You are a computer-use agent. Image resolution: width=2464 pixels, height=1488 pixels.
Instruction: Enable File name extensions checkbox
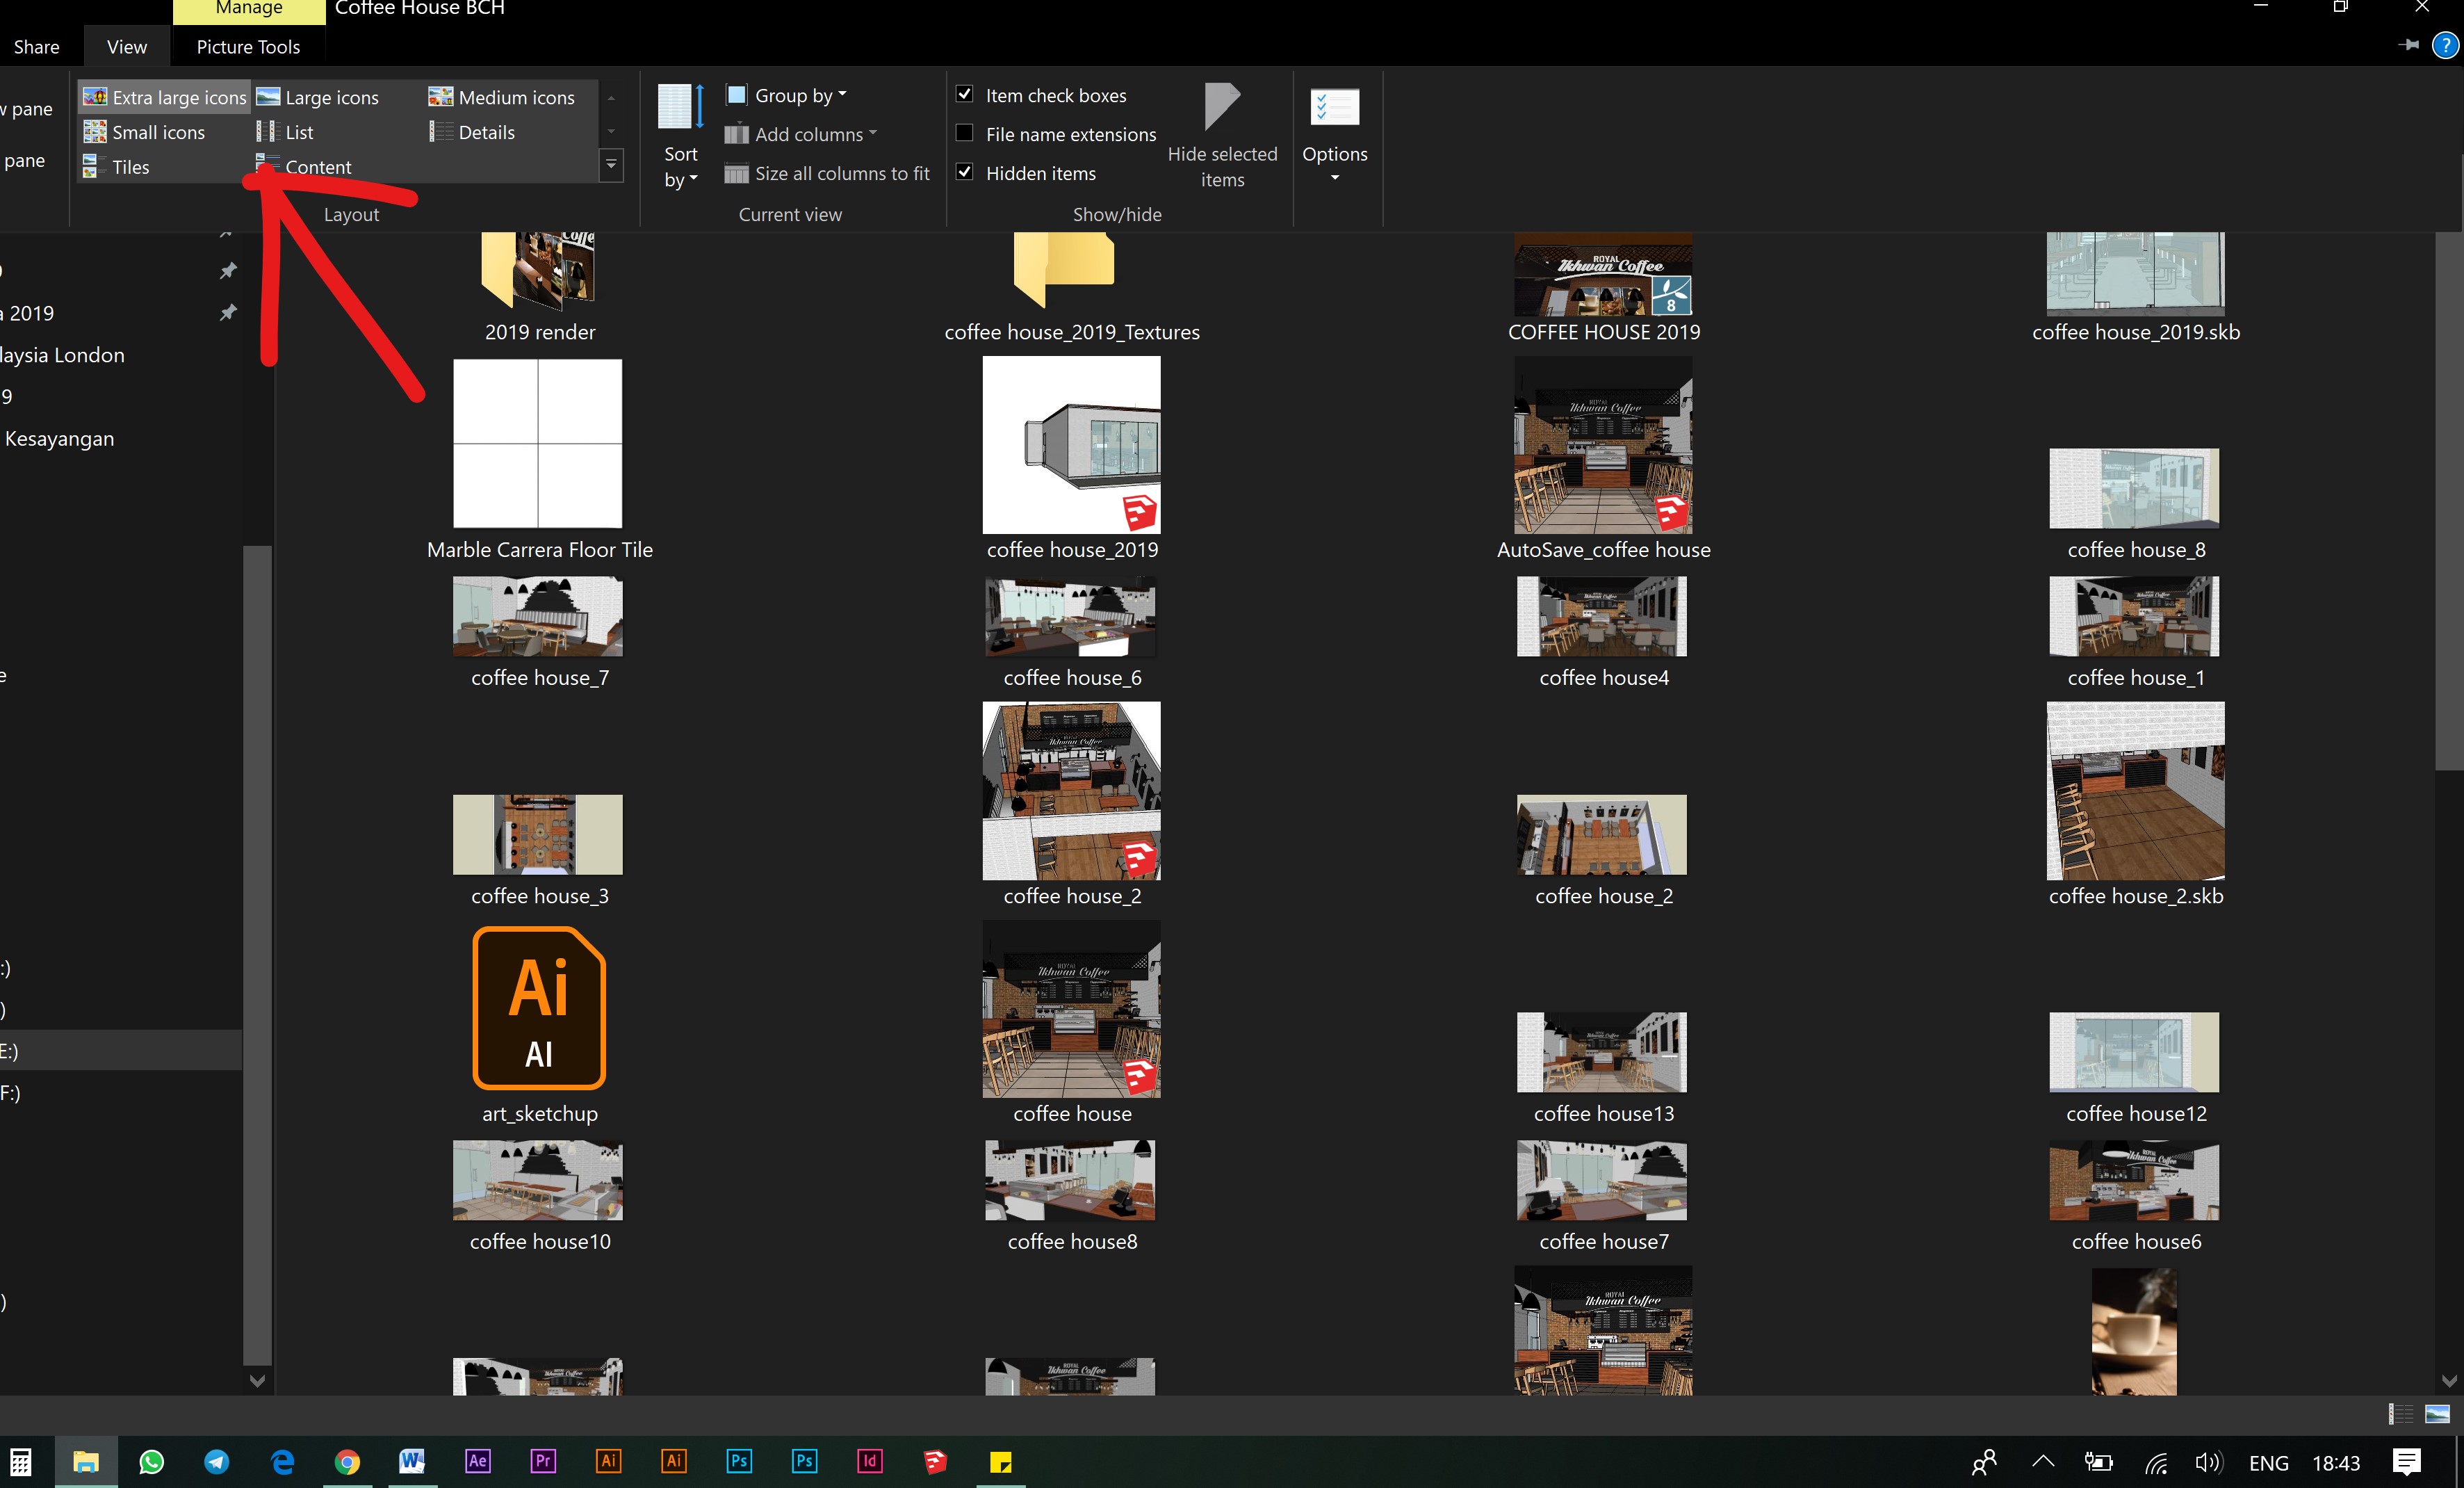(x=965, y=133)
